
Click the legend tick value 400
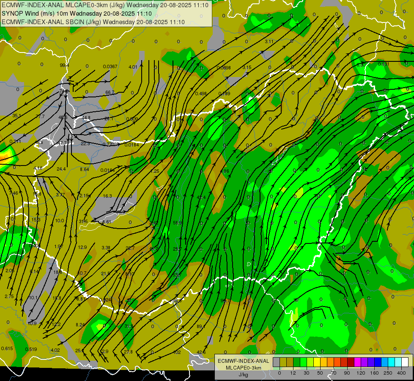[x=401, y=373]
